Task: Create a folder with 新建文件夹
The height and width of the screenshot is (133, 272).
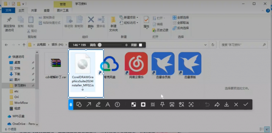Action: [113, 24]
